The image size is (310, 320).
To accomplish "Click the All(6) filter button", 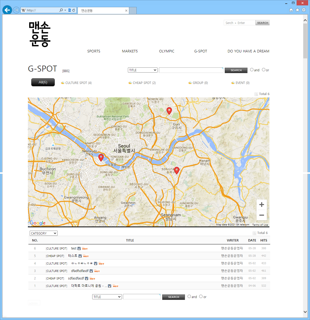I will (43, 82).
